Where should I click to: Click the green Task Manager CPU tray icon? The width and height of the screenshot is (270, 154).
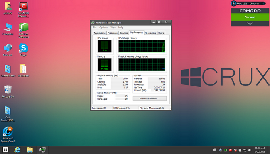(x=226, y=150)
